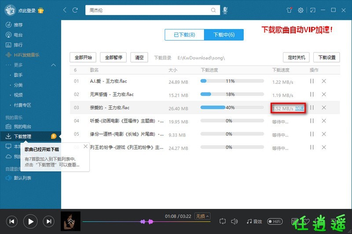The image size is (352, 234).
Task: Select 下载管理 in the sidebar
Action: coord(30,136)
